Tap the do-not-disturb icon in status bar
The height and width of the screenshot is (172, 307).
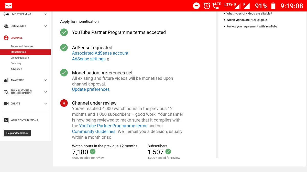point(196,6)
